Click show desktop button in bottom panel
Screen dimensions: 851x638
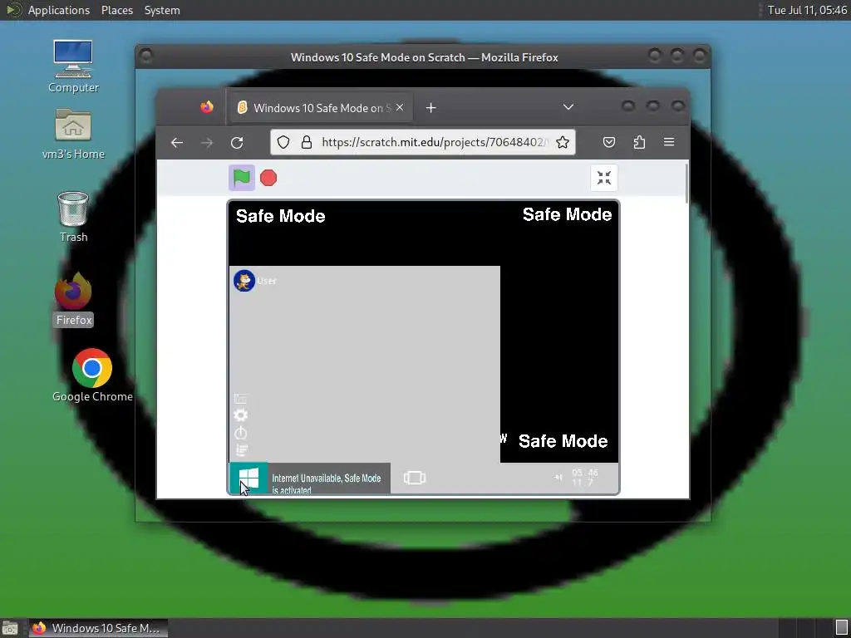[10, 628]
